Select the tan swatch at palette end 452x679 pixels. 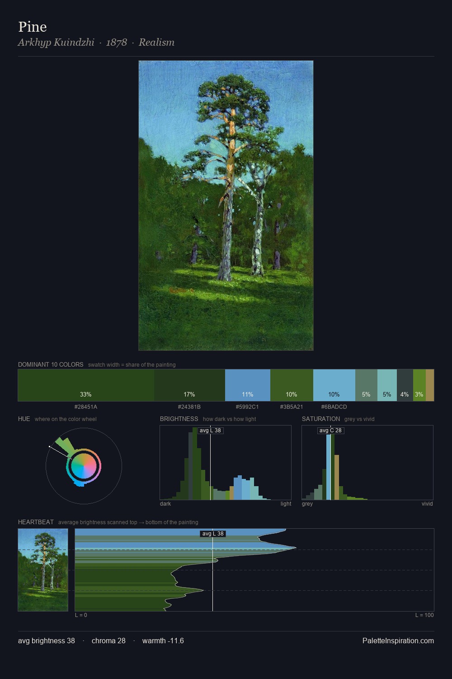click(x=430, y=385)
